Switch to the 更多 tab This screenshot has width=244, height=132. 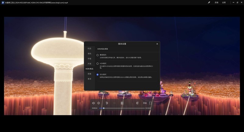89,79
